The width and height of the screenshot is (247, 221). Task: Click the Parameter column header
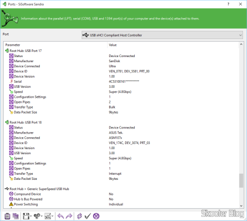[x=13, y=45]
